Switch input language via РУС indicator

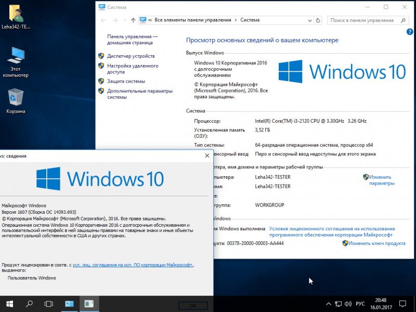tap(360, 304)
